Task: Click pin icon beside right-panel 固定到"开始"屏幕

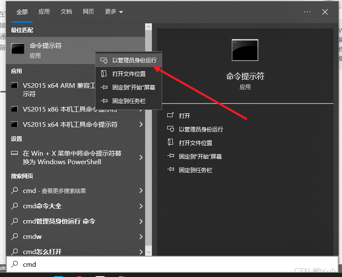Action: pyautogui.click(x=170, y=156)
